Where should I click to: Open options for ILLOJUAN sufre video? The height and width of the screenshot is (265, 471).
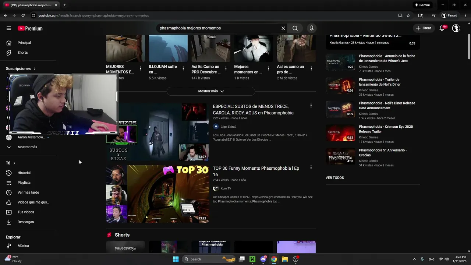tap(183, 68)
